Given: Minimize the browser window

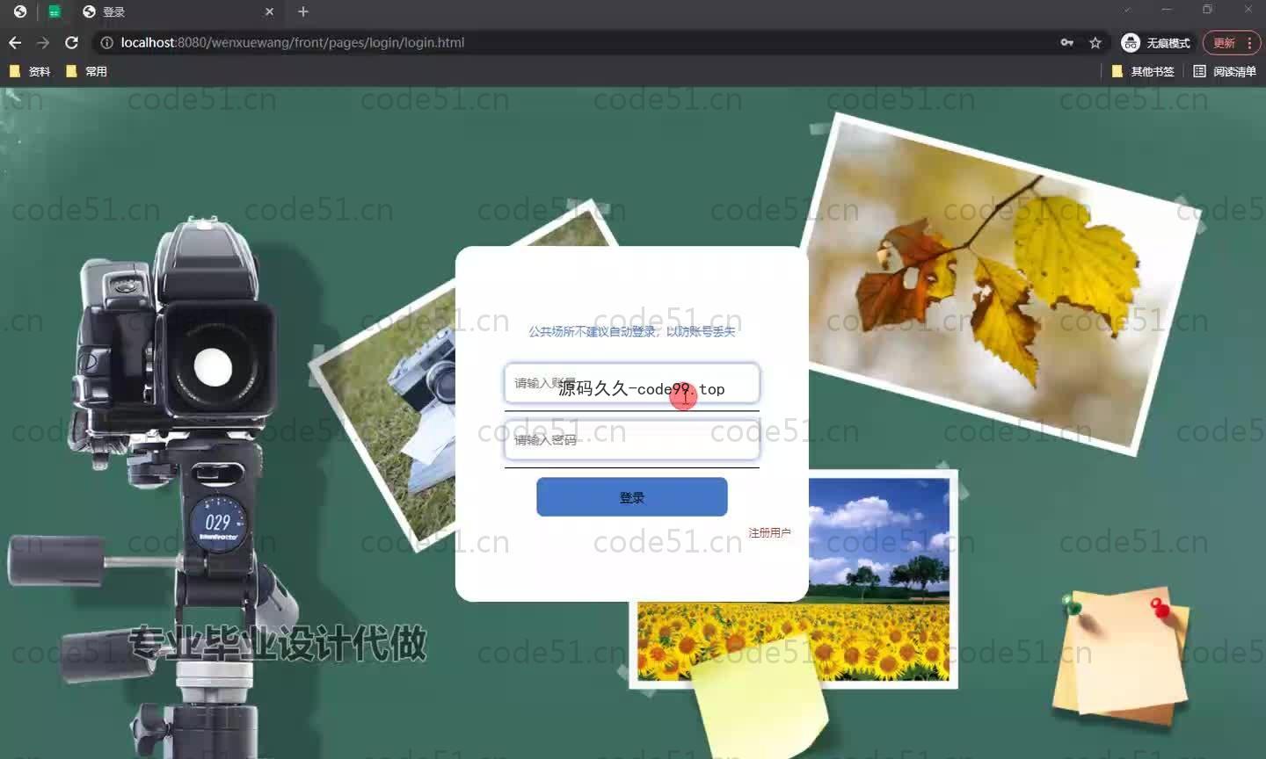Looking at the screenshot, I should (x=1167, y=10).
